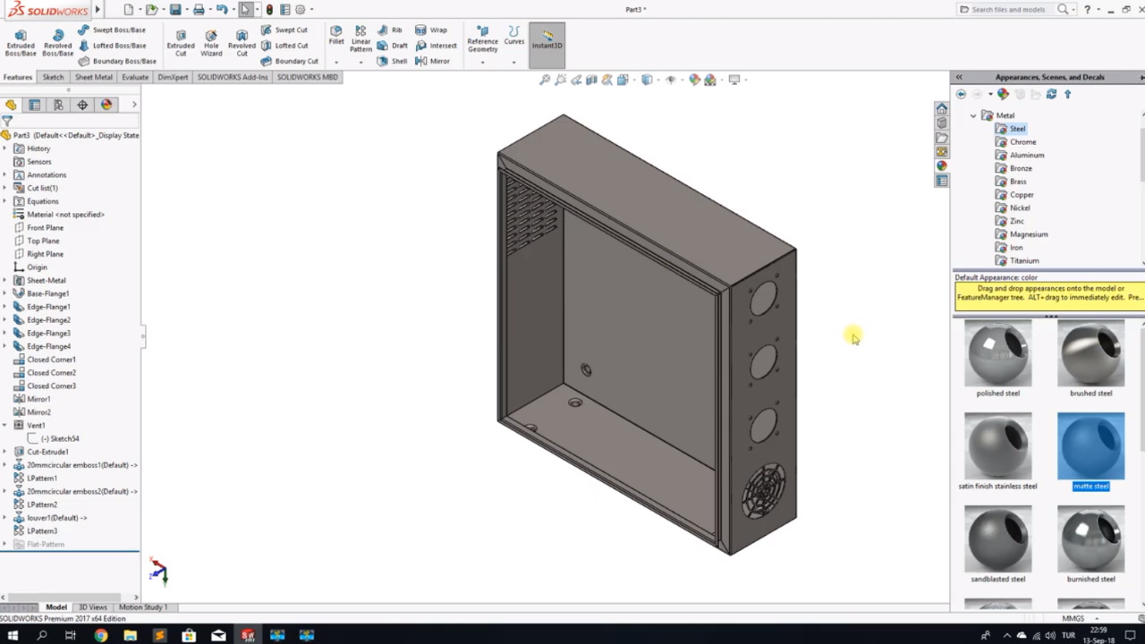This screenshot has height=644, width=1145.
Task: Switch to the ConfigurationManager tab
Action: pos(58,105)
